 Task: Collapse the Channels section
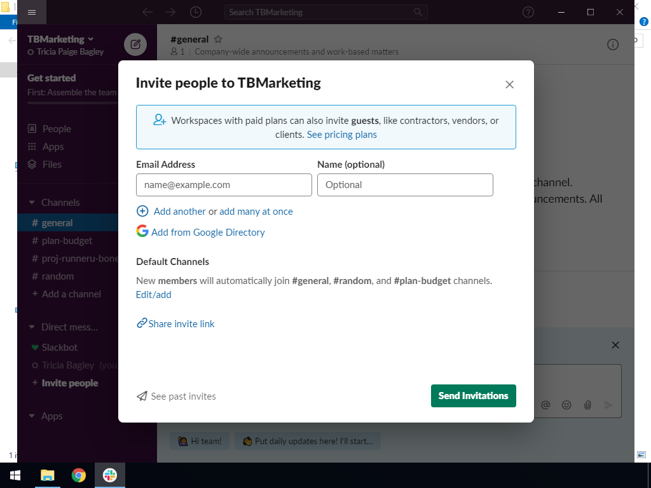click(32, 203)
